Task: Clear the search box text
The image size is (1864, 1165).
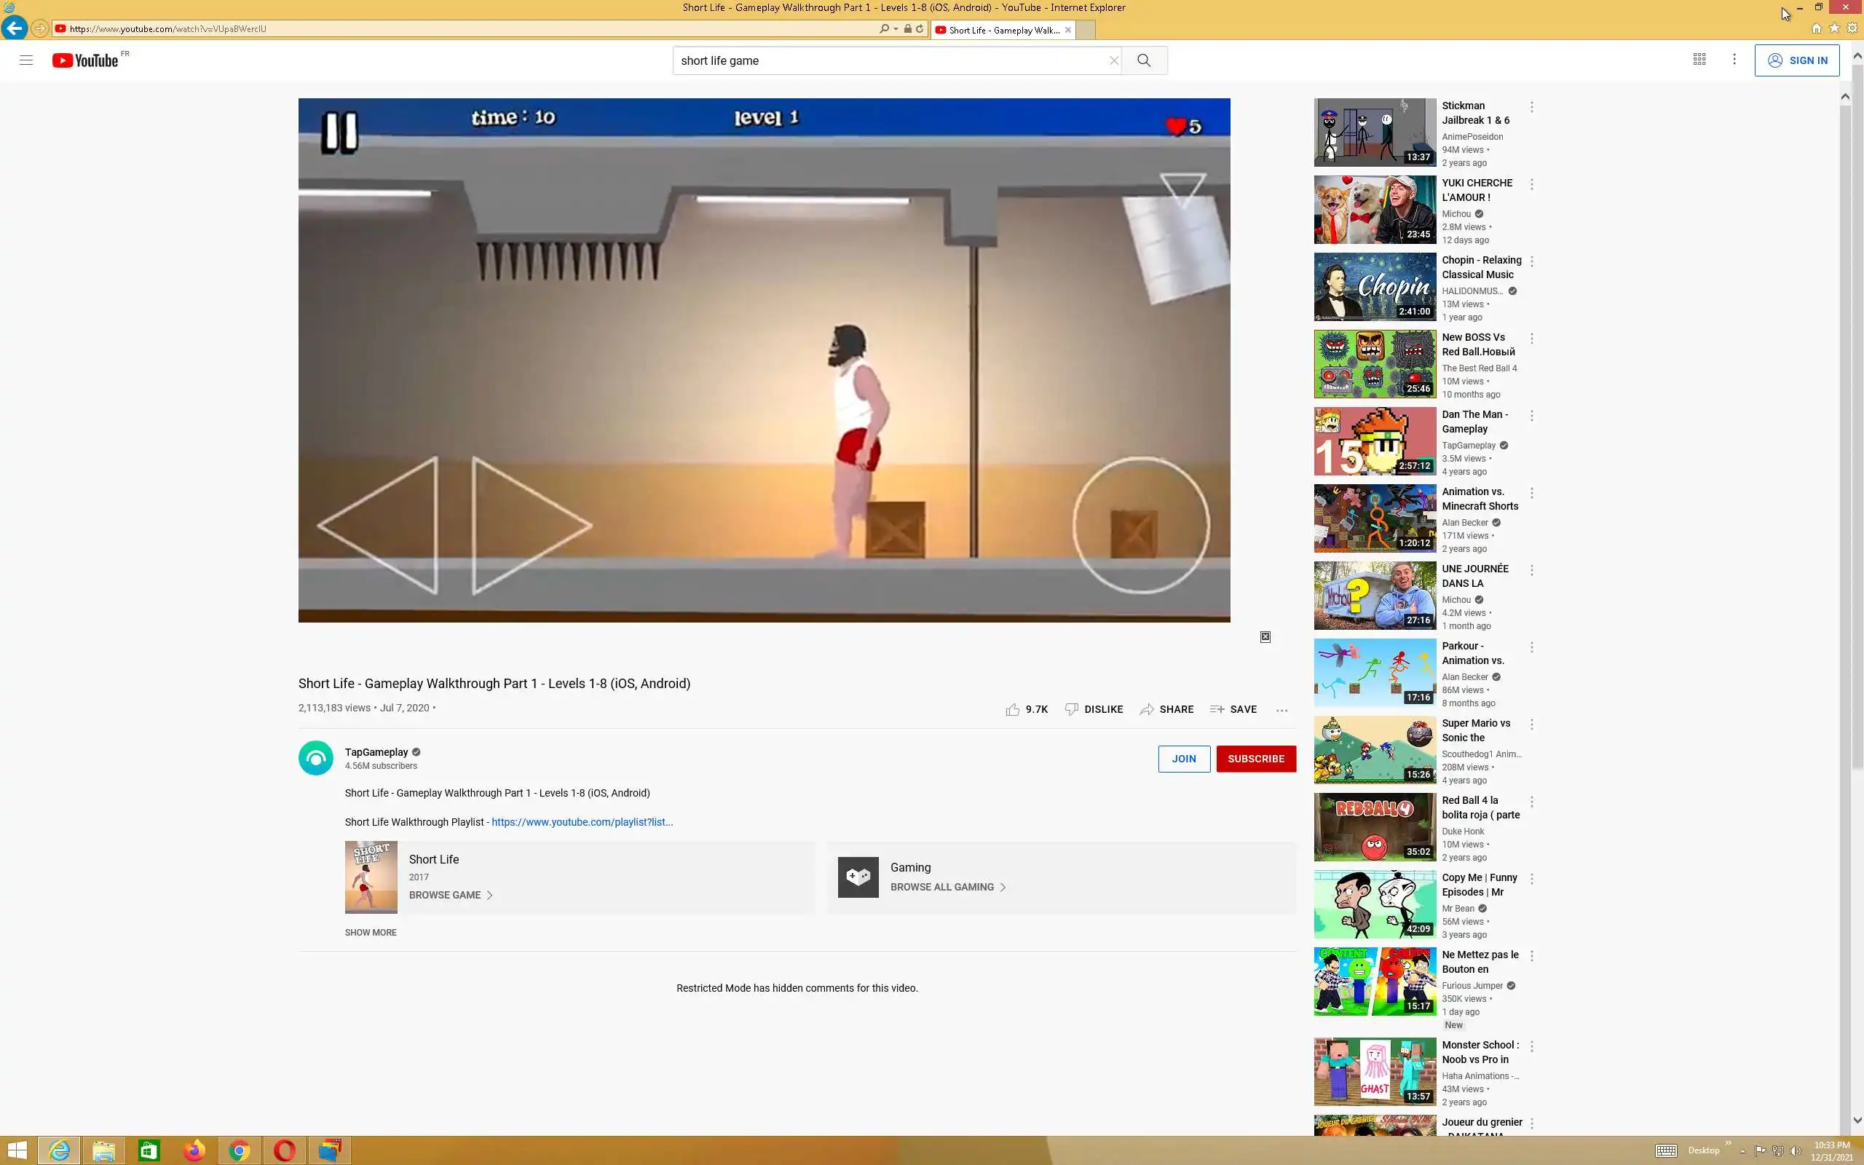Action: [1114, 60]
